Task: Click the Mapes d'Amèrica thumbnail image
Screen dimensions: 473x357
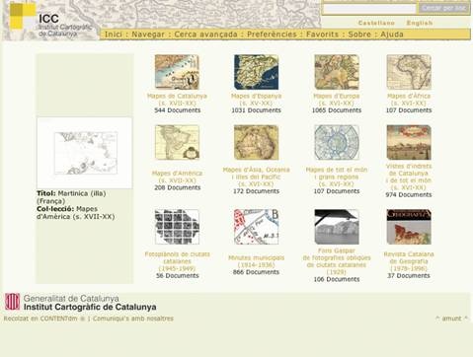Action: point(177,142)
